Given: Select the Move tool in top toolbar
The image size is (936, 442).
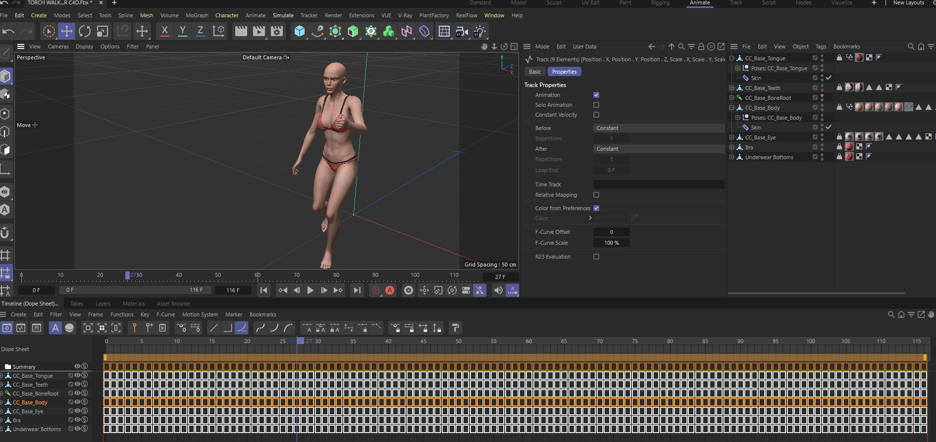Looking at the screenshot, I should 66,31.
